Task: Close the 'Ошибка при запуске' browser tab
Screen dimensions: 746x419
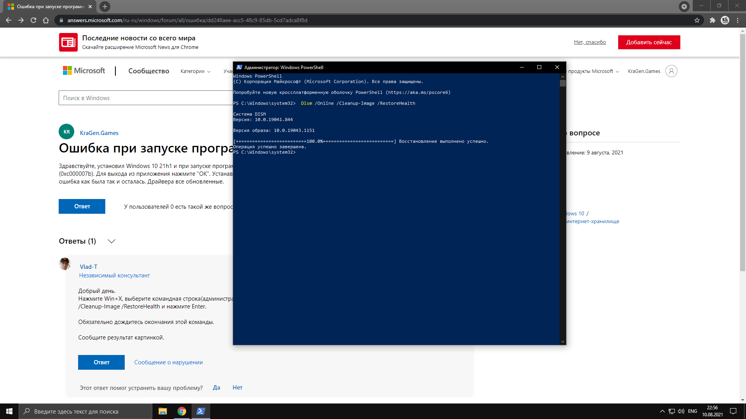Action: point(90,7)
